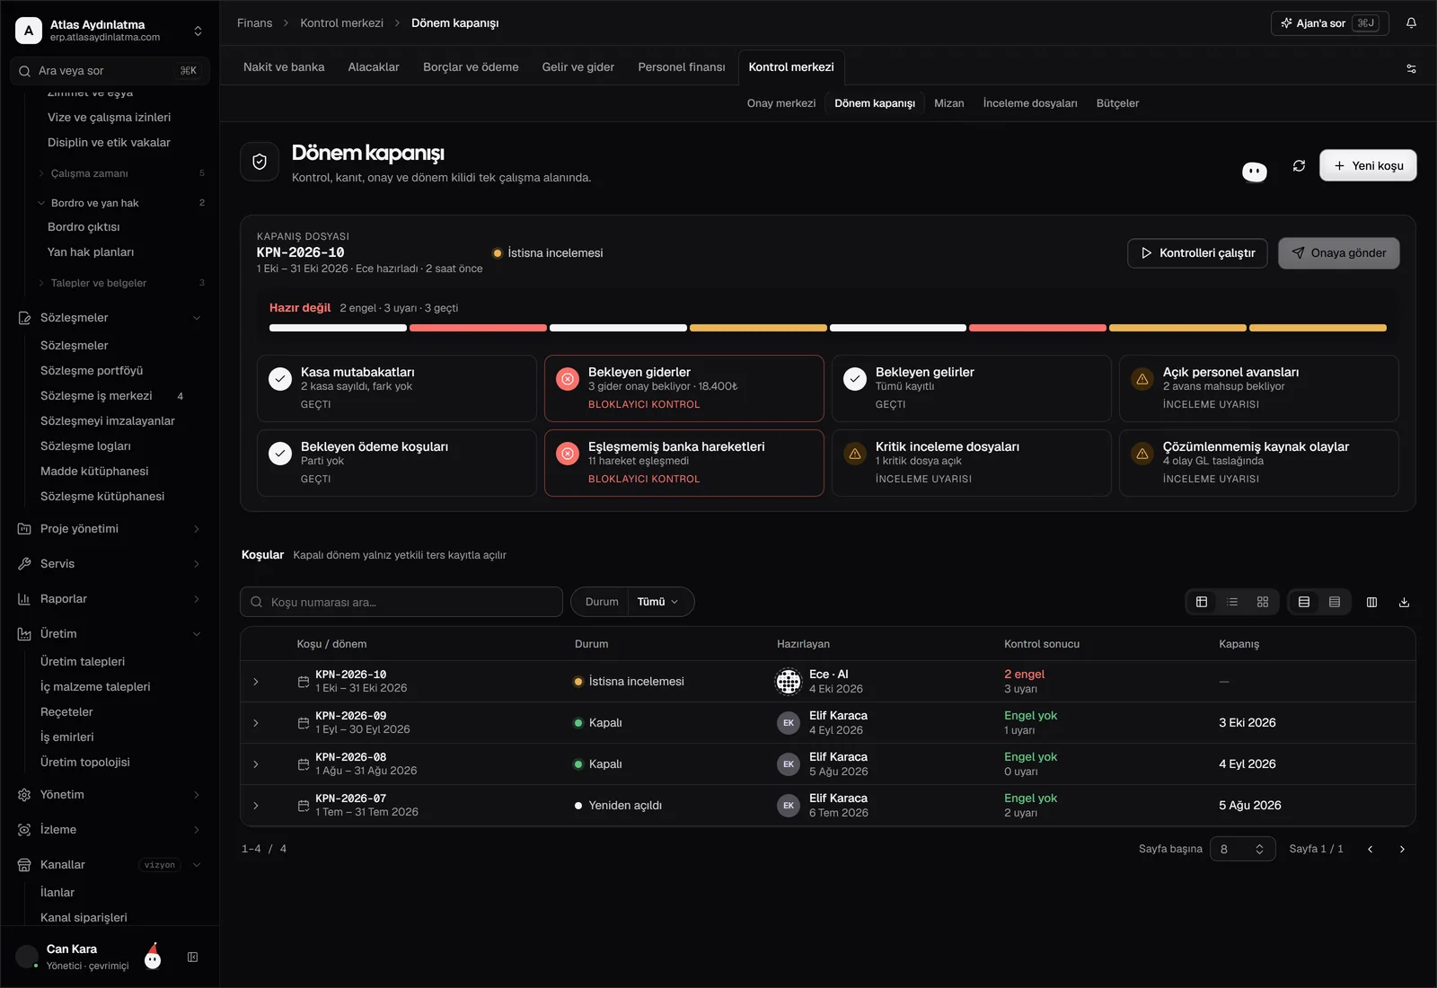Click the Yeni koşu button

coord(1368,165)
